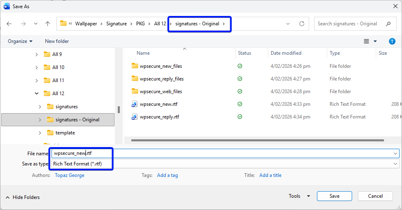Click the Back navigation arrow

(x=9, y=24)
